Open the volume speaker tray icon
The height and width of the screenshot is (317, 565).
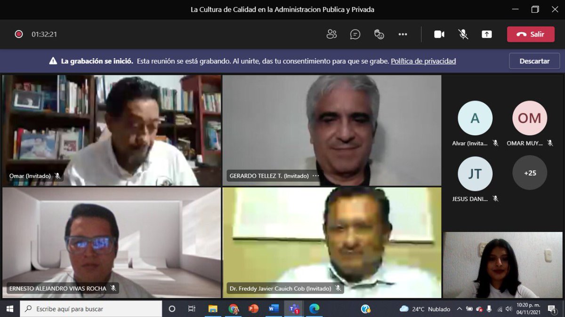(x=509, y=309)
